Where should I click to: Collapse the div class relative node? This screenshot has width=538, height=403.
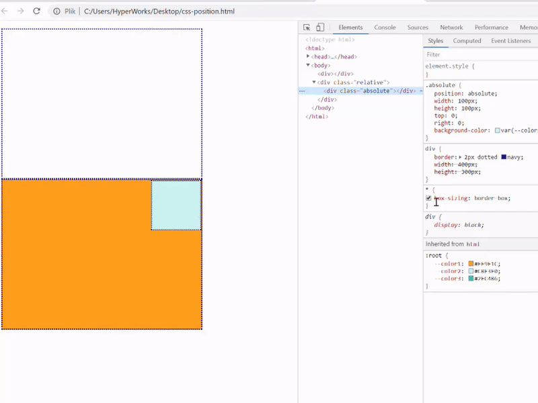coord(314,82)
